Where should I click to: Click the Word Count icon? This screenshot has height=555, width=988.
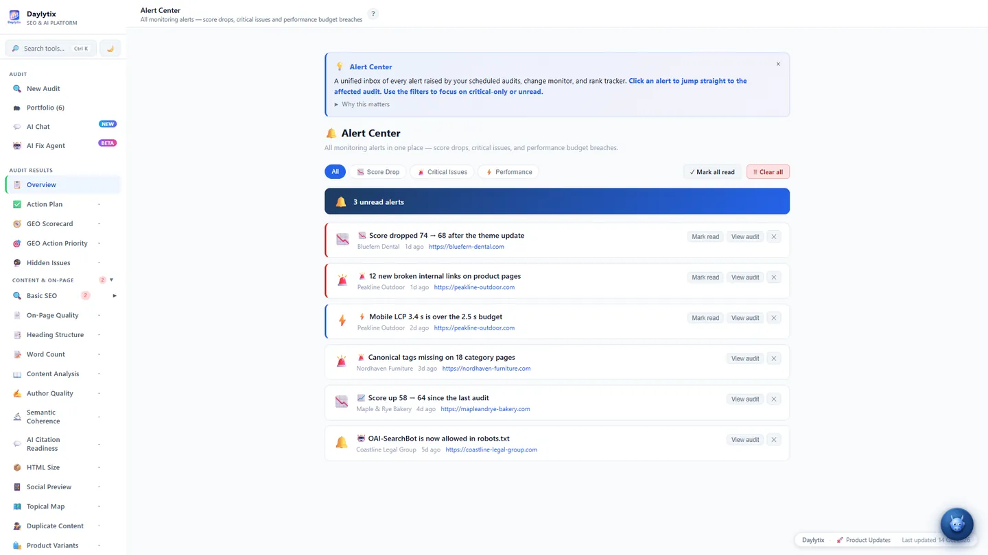point(17,354)
